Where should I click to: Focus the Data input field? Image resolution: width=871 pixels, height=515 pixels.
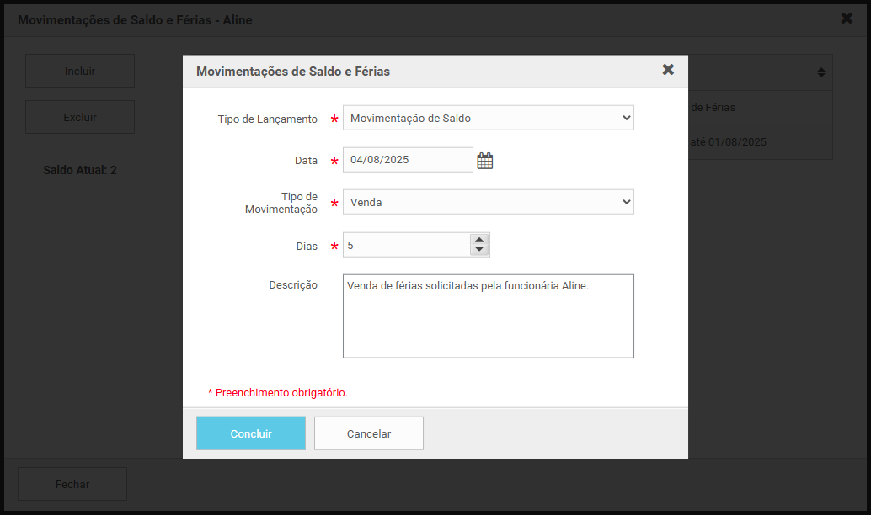point(408,160)
